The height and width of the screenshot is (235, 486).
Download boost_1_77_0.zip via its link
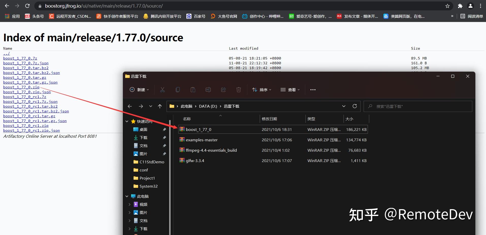tap(21, 87)
